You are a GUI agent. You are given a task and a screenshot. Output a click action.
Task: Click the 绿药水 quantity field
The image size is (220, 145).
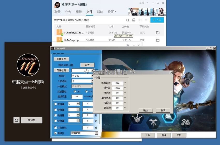click(x=118, y=93)
